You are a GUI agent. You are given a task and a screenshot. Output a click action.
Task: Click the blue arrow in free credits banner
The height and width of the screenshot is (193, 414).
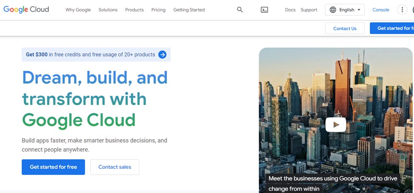162,55
